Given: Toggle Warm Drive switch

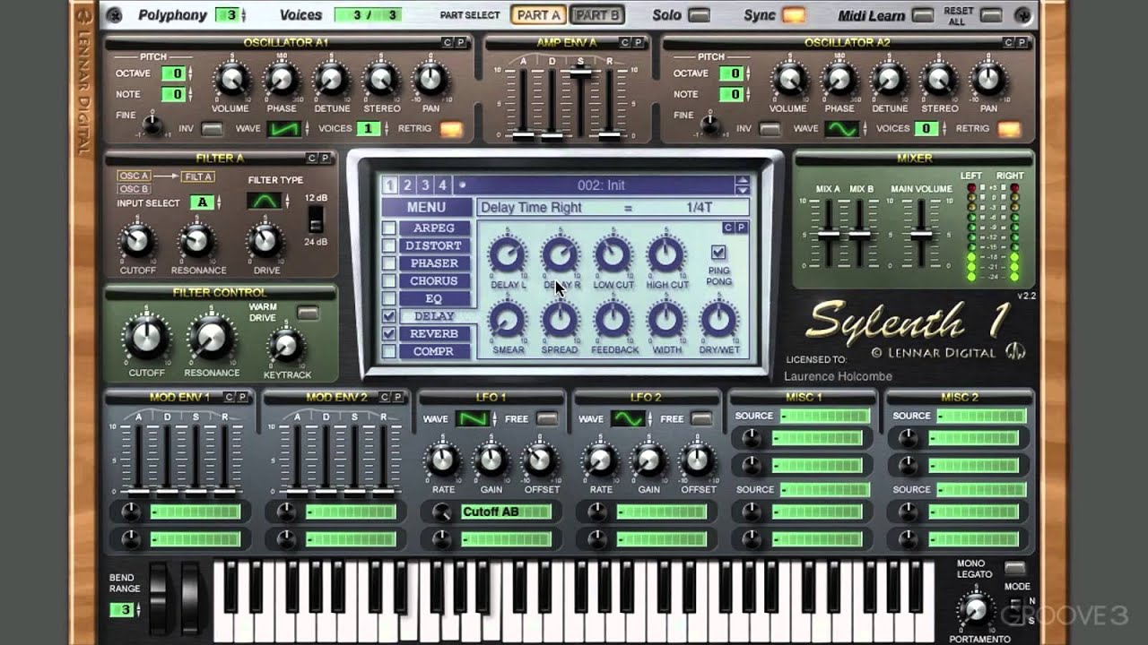Looking at the screenshot, I should pos(308,313).
